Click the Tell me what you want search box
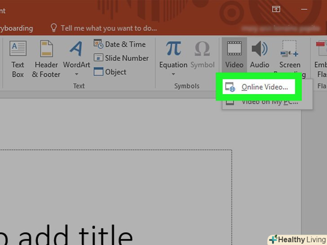Viewport: 327px width, 245px height. click(x=104, y=28)
